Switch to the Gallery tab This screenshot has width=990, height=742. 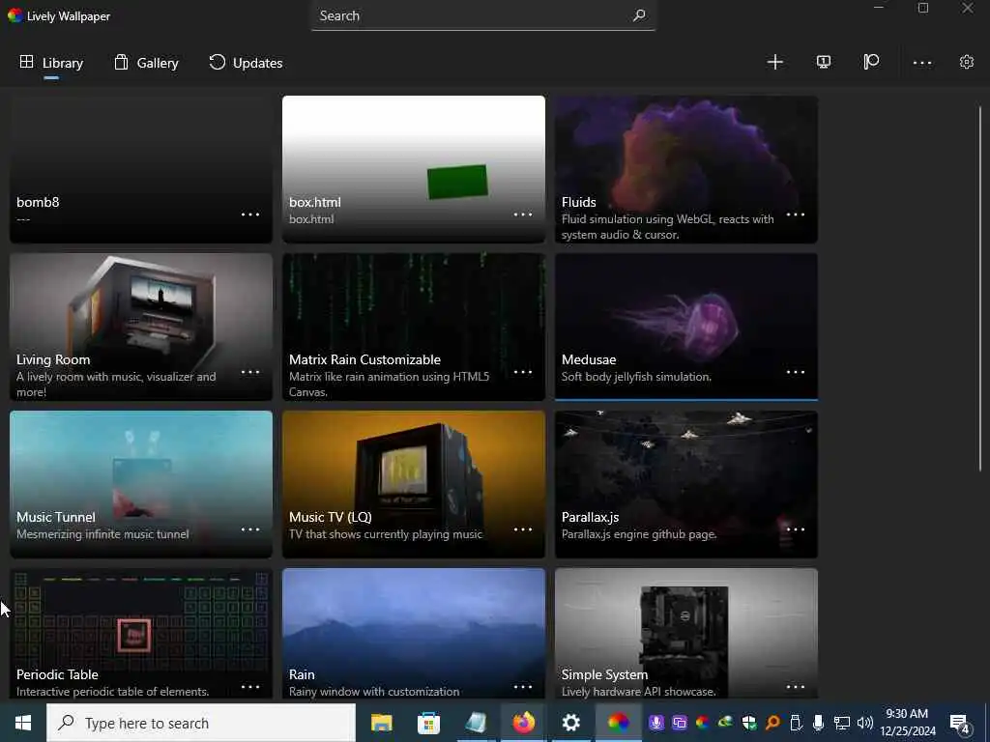pyautogui.click(x=147, y=63)
